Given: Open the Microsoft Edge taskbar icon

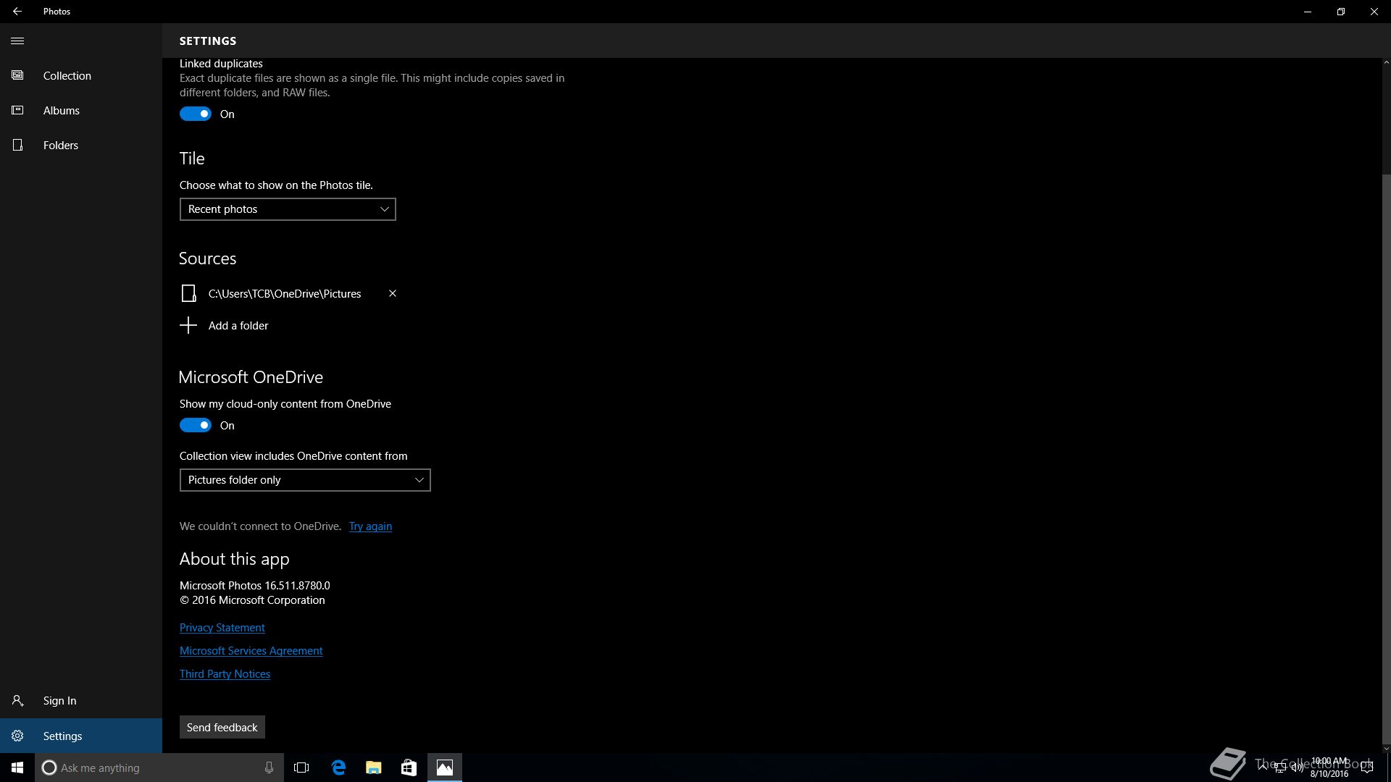Looking at the screenshot, I should pyautogui.click(x=338, y=768).
